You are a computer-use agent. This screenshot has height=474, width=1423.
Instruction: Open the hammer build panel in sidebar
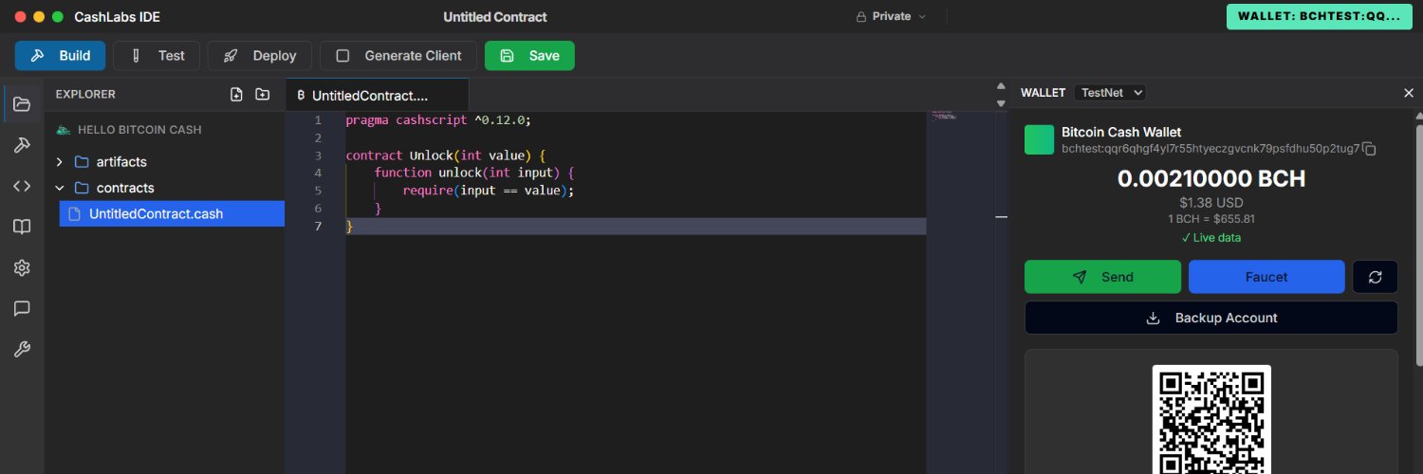pos(22,145)
